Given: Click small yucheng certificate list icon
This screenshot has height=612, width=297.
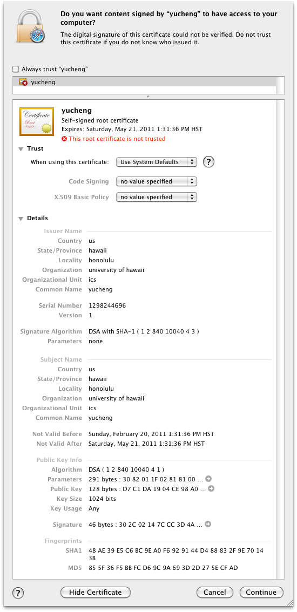Looking at the screenshot, I should click(23, 82).
